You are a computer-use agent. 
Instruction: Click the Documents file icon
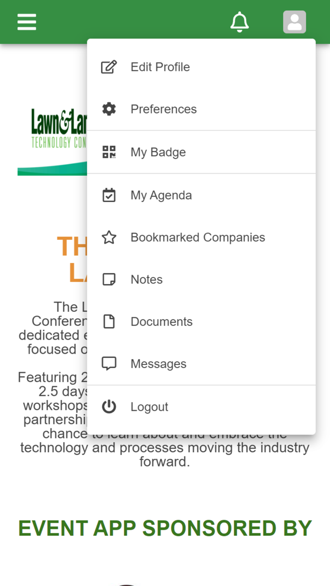click(x=109, y=322)
